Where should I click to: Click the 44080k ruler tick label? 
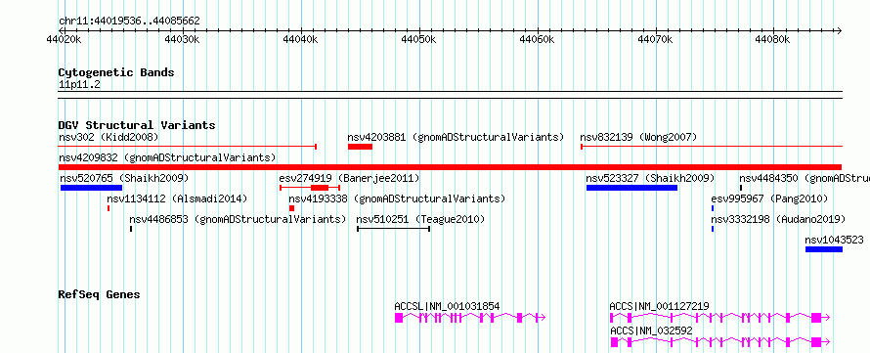pyautogui.click(x=773, y=40)
